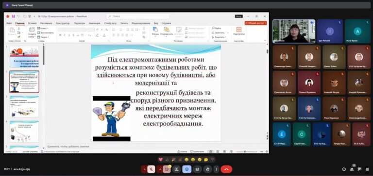
Task: Send a sad face reaction
Action: click(x=199, y=160)
